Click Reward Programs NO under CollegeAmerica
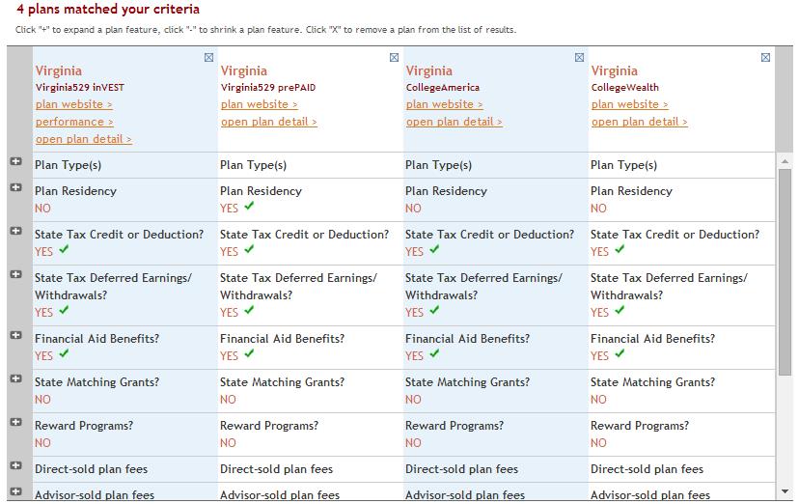 click(x=413, y=443)
